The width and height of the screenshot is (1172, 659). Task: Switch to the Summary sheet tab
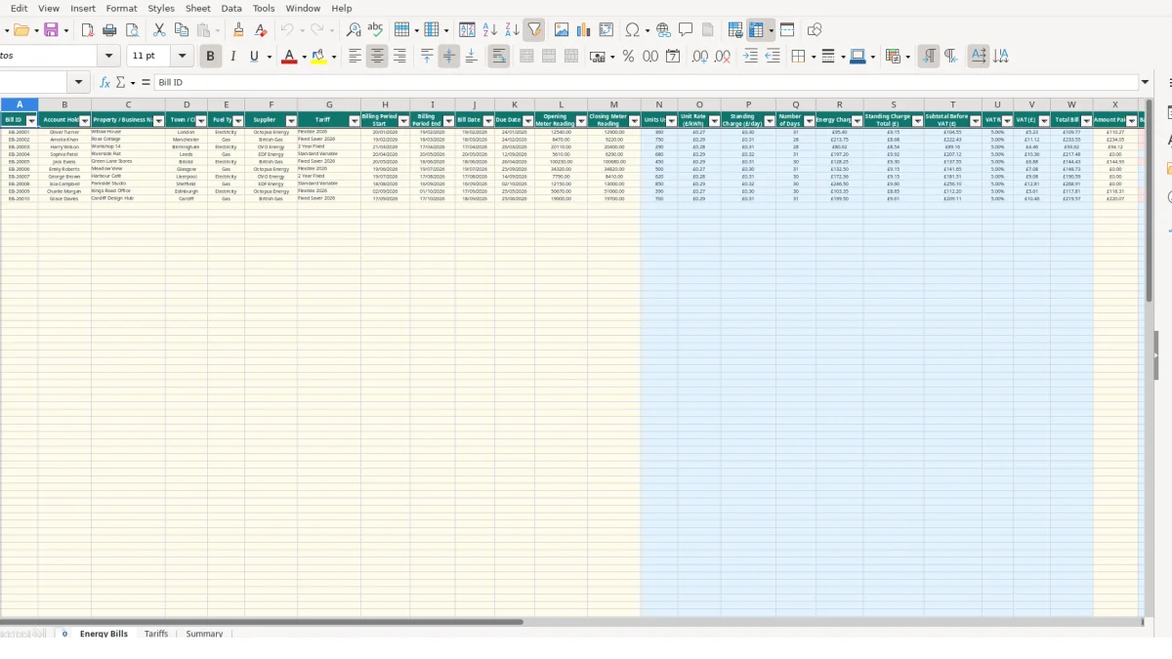click(204, 634)
